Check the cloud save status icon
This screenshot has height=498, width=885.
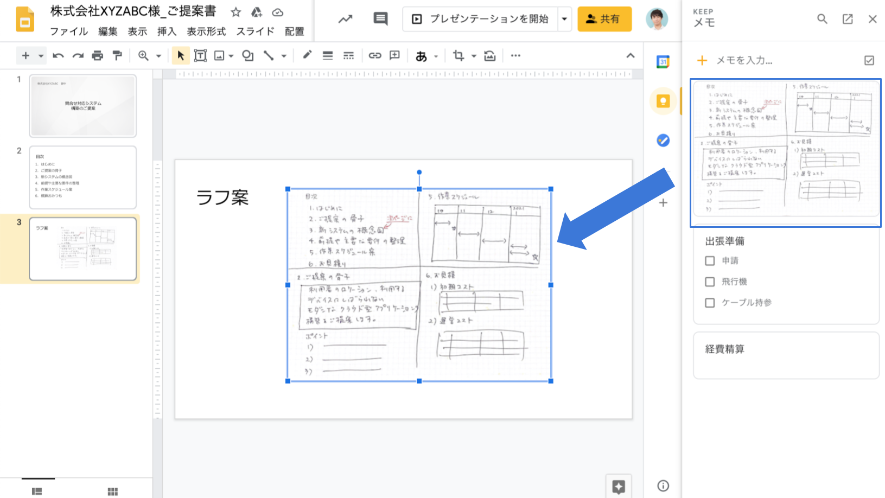pyautogui.click(x=277, y=12)
